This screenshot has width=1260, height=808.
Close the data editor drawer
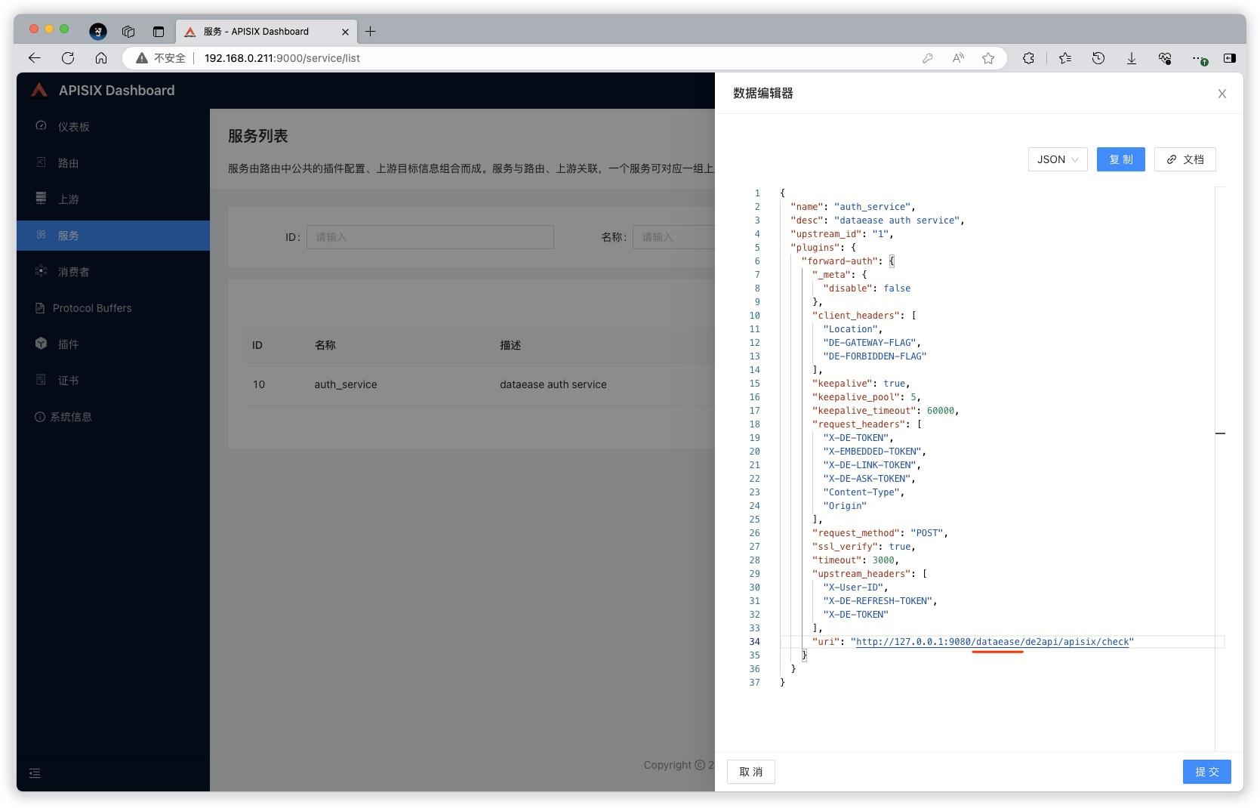(1221, 94)
